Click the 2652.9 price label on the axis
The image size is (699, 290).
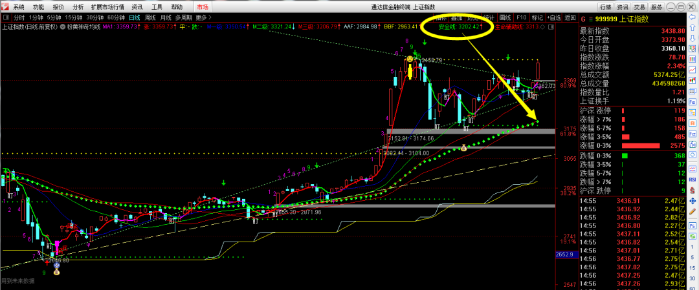(566, 254)
